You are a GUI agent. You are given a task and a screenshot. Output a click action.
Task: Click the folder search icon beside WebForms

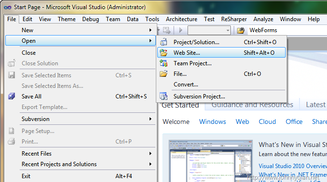(240, 30)
